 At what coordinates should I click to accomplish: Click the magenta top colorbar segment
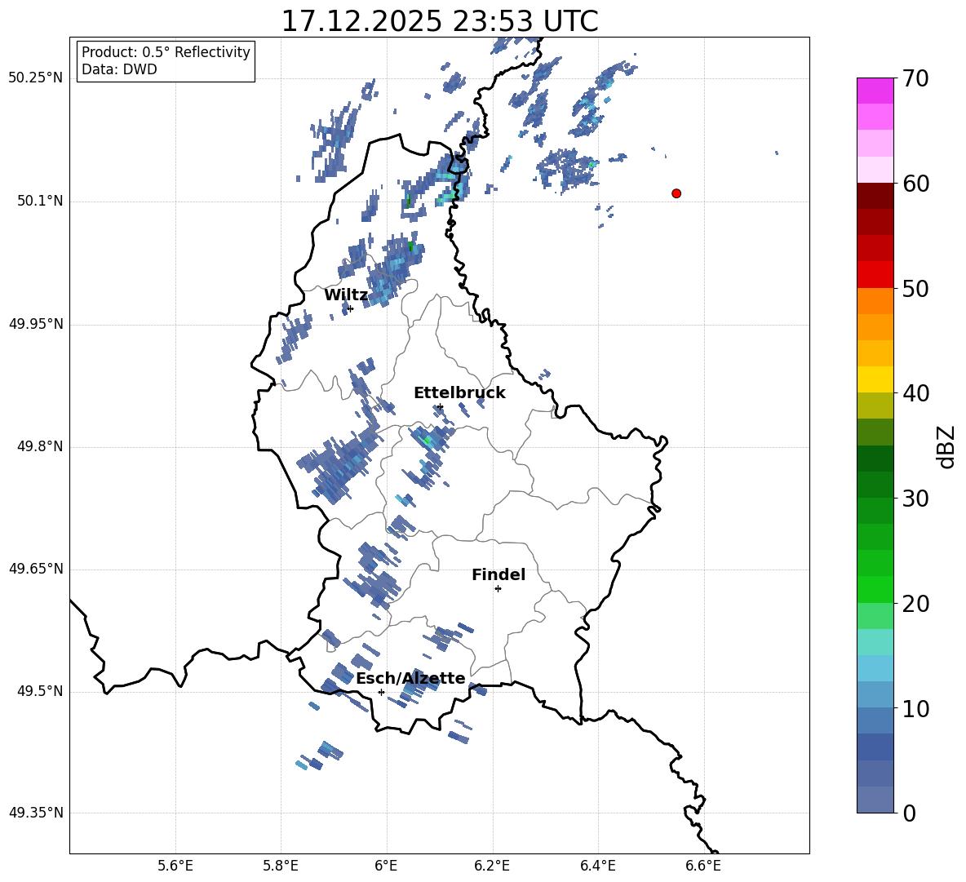click(x=875, y=91)
